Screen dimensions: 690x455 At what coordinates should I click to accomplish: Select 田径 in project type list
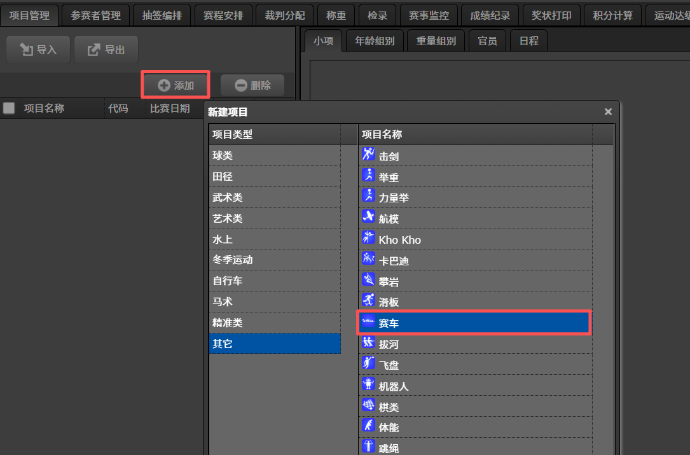click(x=275, y=177)
